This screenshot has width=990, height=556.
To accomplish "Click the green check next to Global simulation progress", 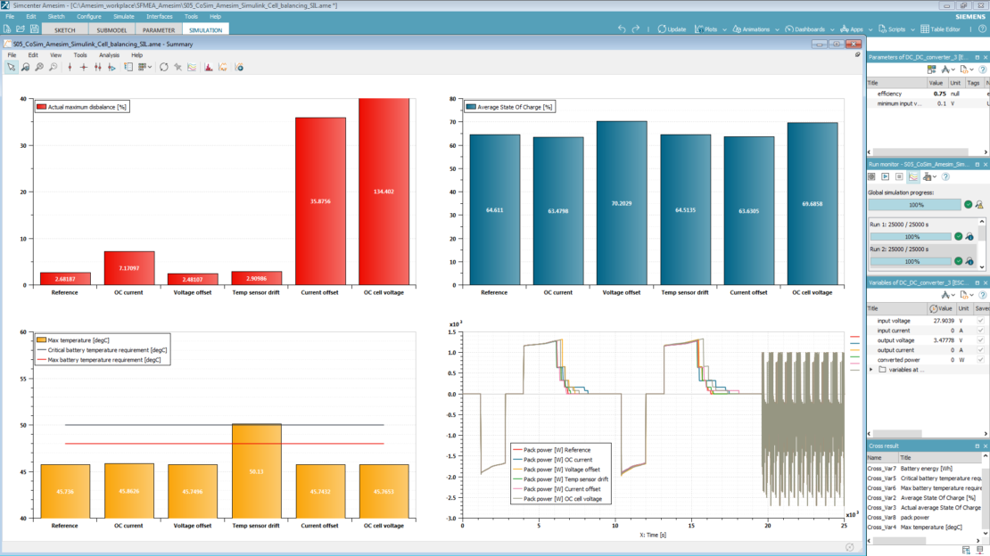I will pos(969,204).
